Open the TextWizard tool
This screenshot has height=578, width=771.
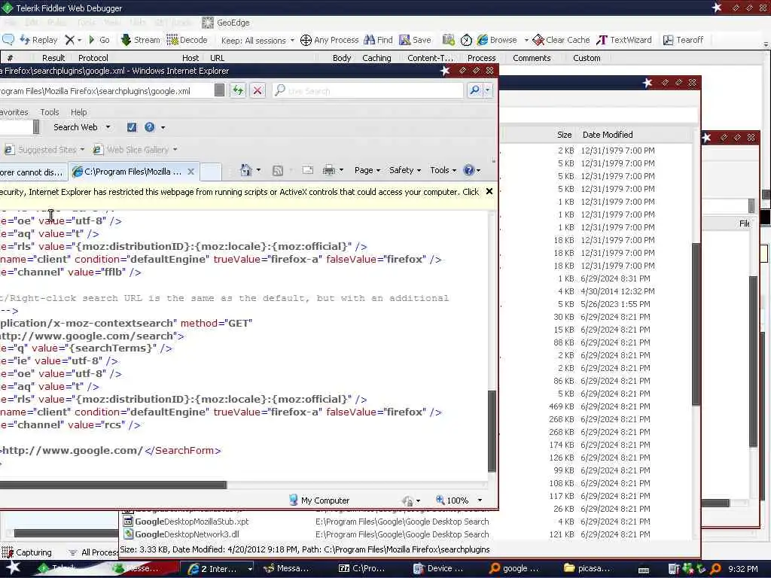tap(624, 40)
